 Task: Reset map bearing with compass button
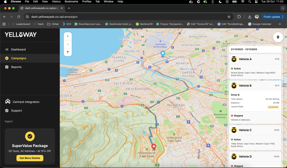coord(68,52)
